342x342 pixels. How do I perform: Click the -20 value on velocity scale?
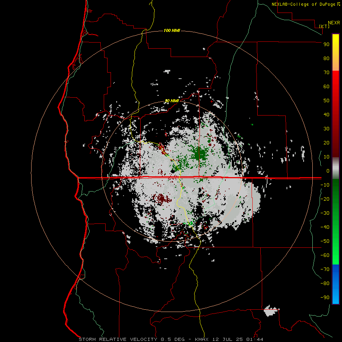click(x=325, y=199)
